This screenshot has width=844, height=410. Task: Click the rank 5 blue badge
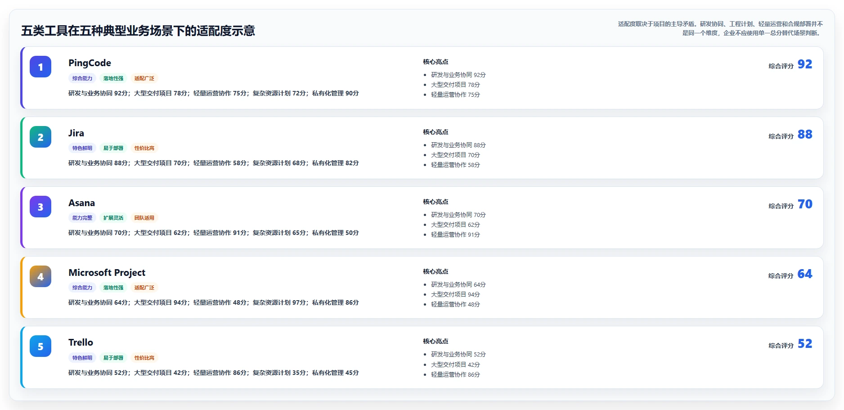[40, 346]
